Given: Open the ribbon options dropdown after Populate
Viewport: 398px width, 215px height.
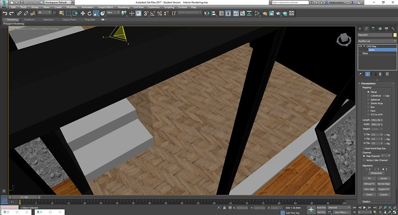Looking at the screenshot, I should pos(104,19).
